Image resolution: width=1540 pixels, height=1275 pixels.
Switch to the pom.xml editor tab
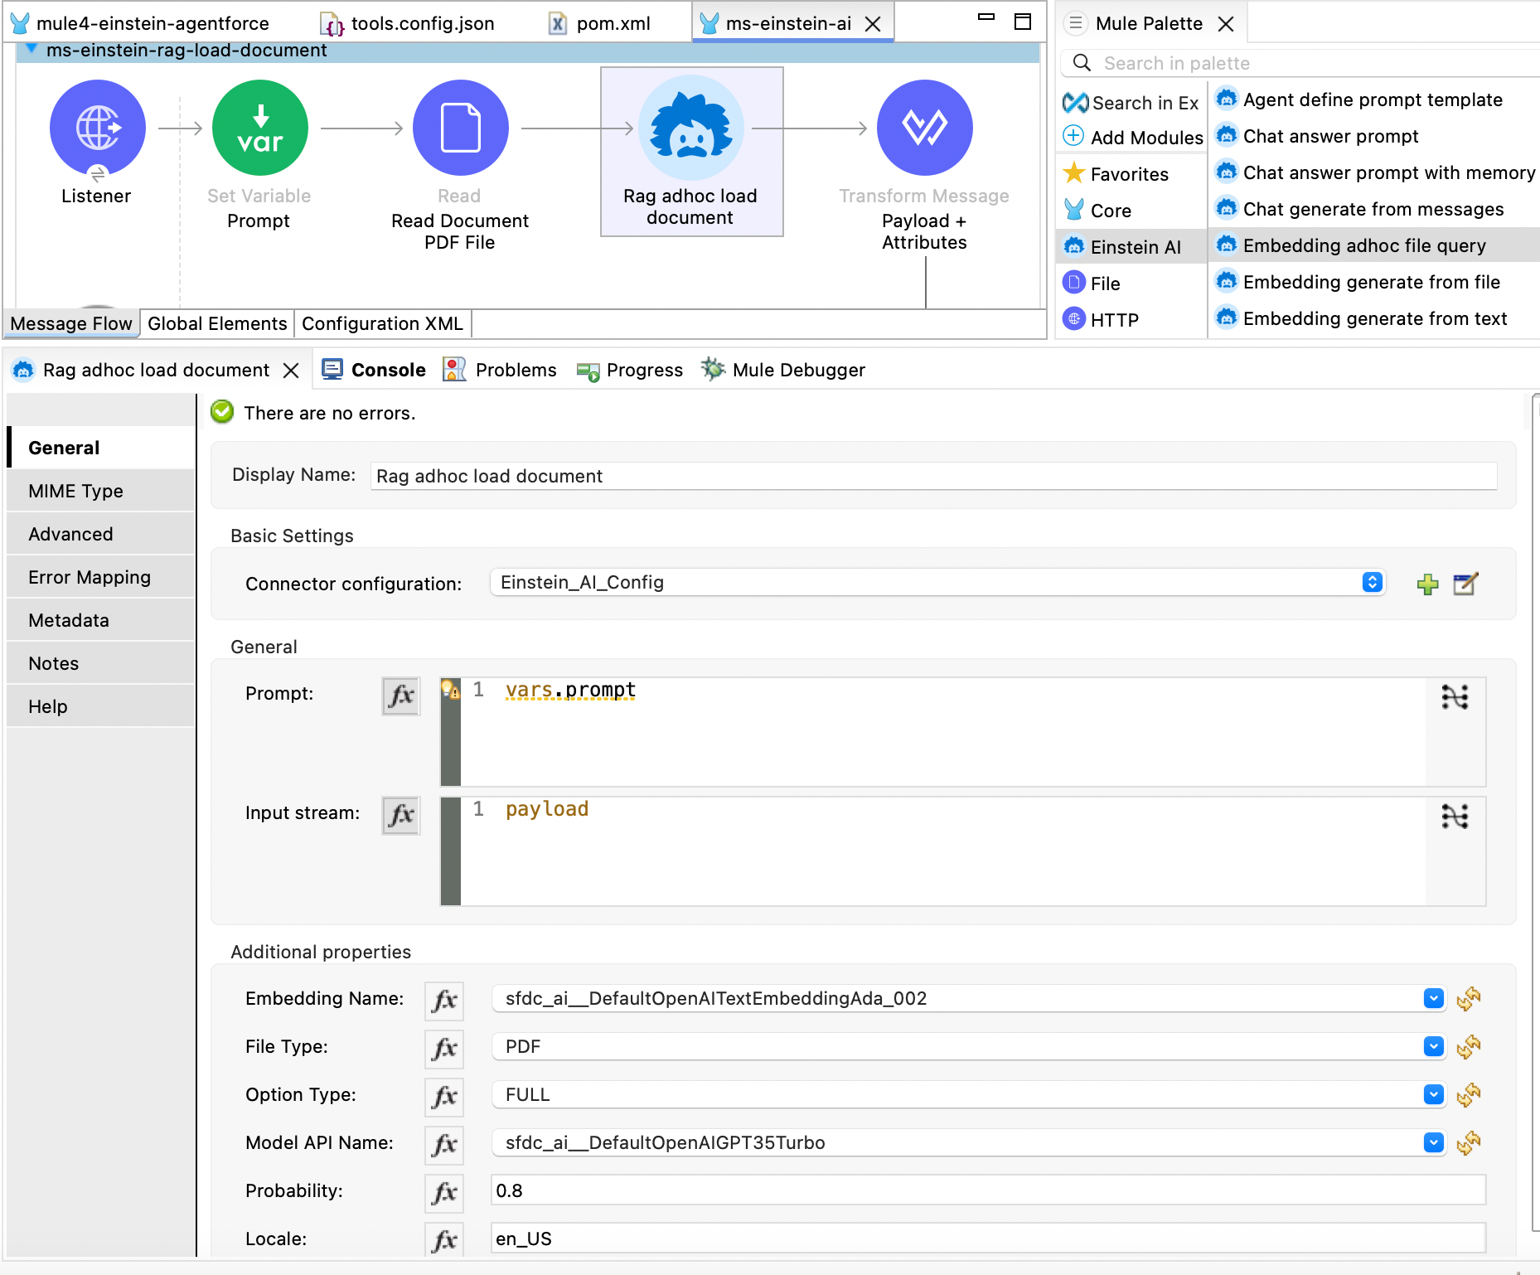[600, 23]
